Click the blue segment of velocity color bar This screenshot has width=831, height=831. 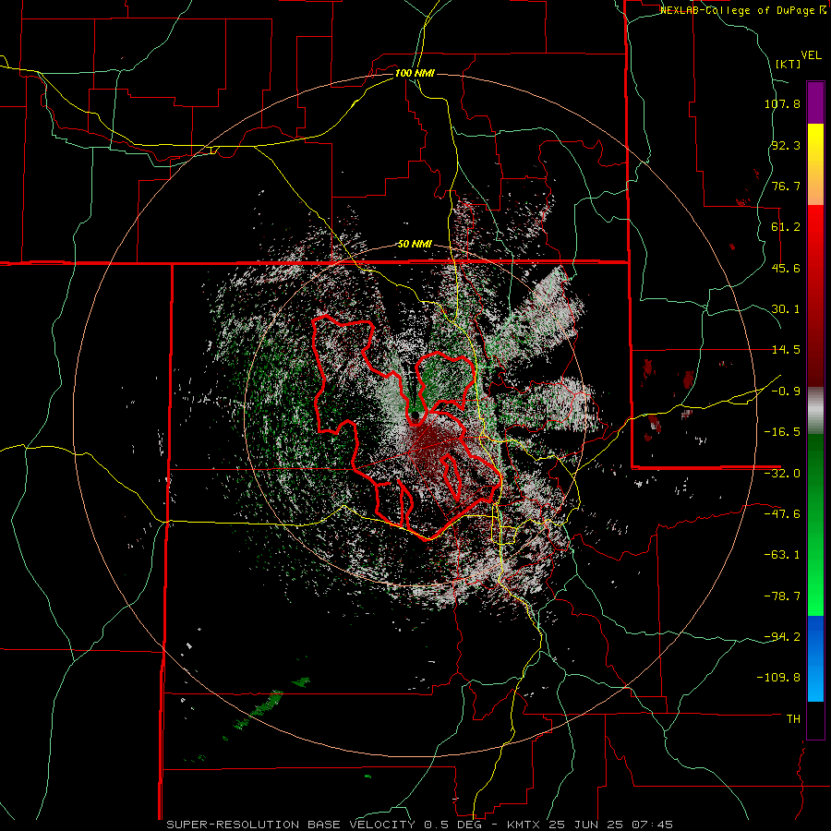[x=815, y=658]
